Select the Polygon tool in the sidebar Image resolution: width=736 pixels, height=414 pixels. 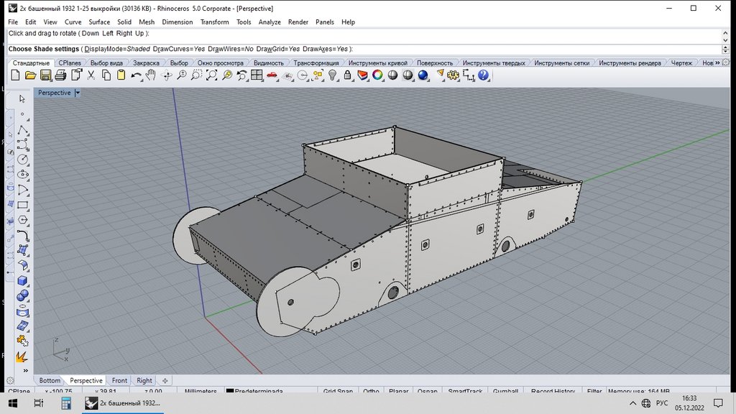22,220
